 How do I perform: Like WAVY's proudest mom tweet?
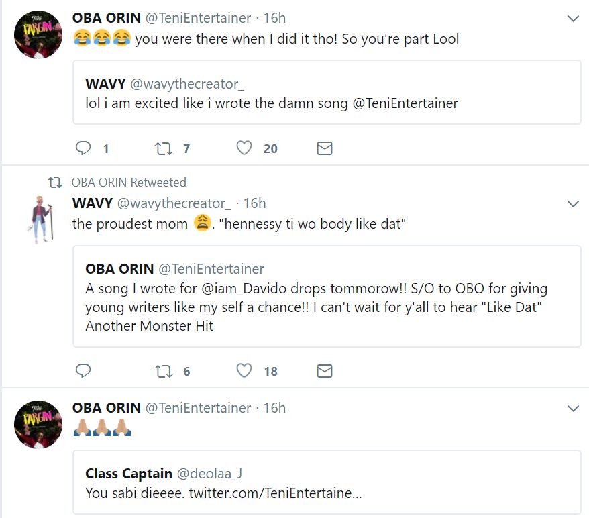coord(244,370)
